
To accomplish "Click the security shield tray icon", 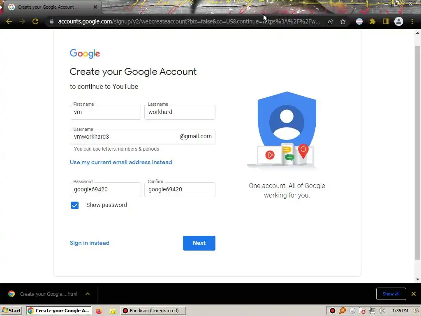I will point(362,311).
